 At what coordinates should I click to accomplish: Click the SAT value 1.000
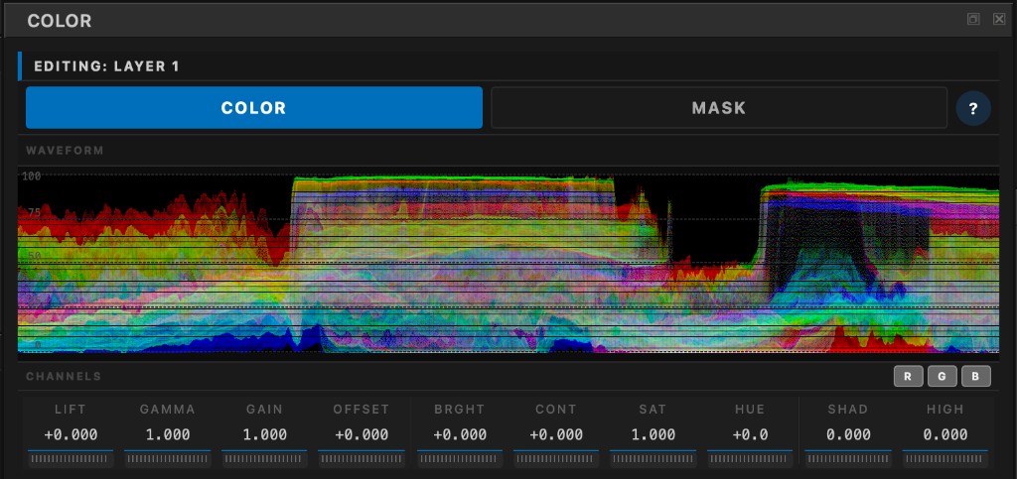click(654, 434)
